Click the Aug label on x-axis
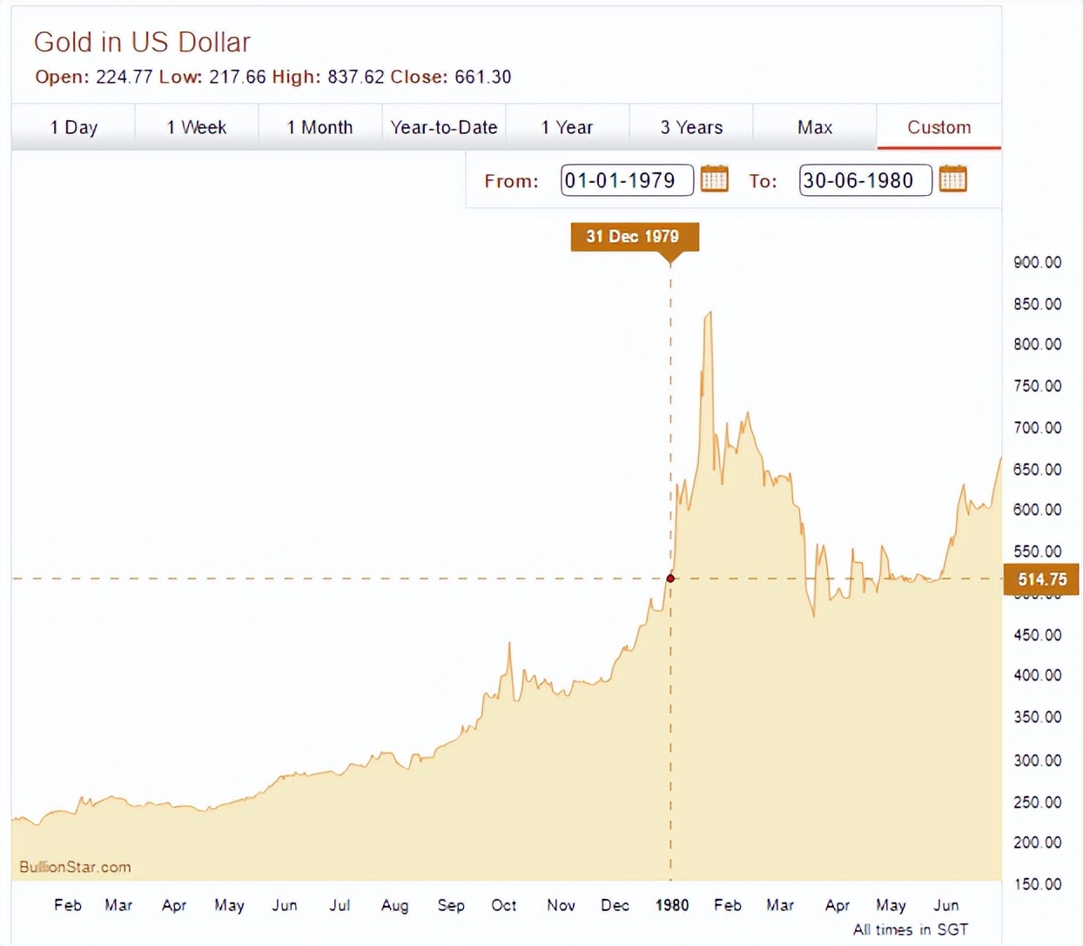This screenshot has height=946, width=1083. [394, 906]
